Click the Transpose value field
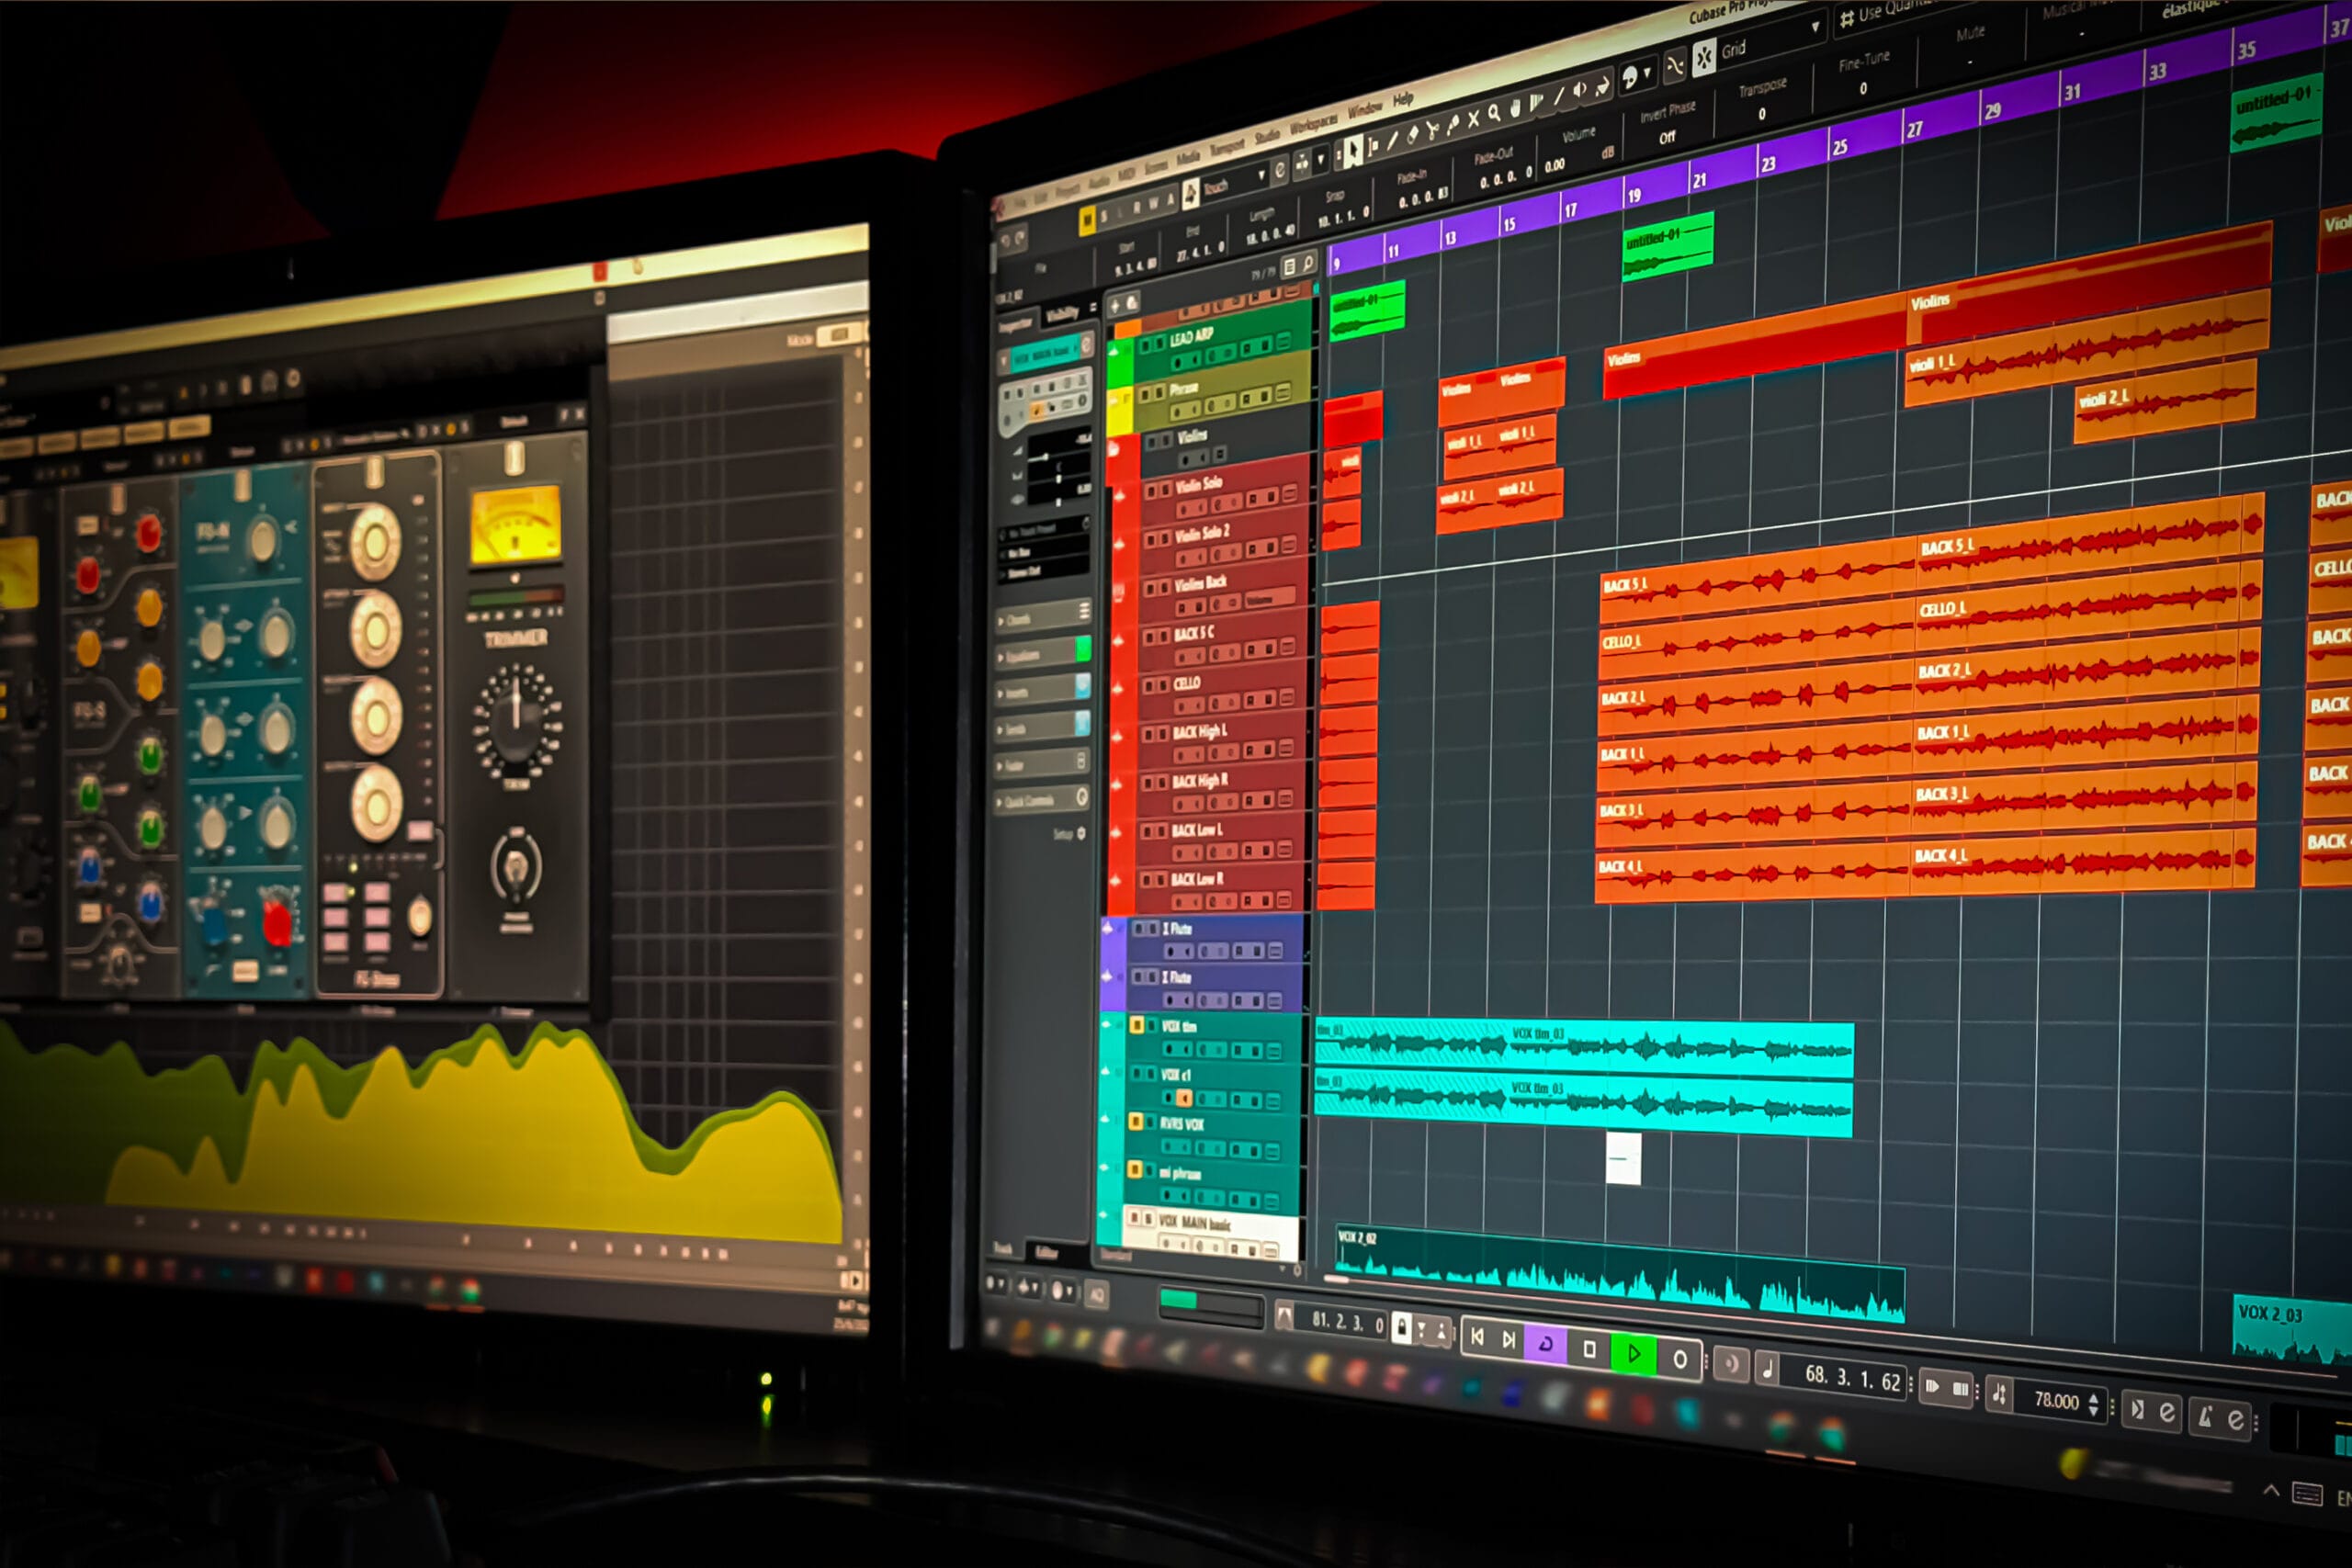 1761,114
